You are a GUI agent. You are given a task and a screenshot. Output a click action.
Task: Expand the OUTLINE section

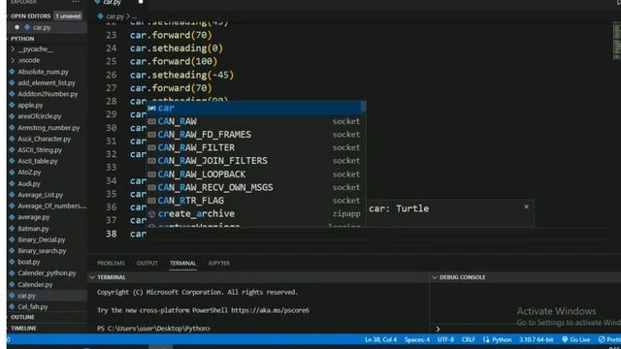[x=22, y=317]
